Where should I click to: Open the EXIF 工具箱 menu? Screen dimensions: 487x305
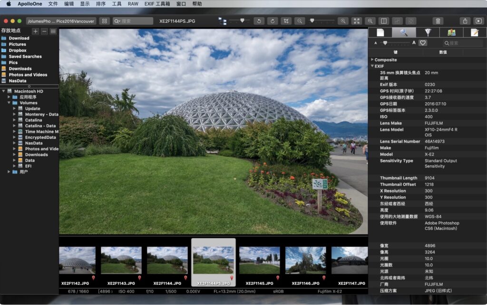pos(157,4)
